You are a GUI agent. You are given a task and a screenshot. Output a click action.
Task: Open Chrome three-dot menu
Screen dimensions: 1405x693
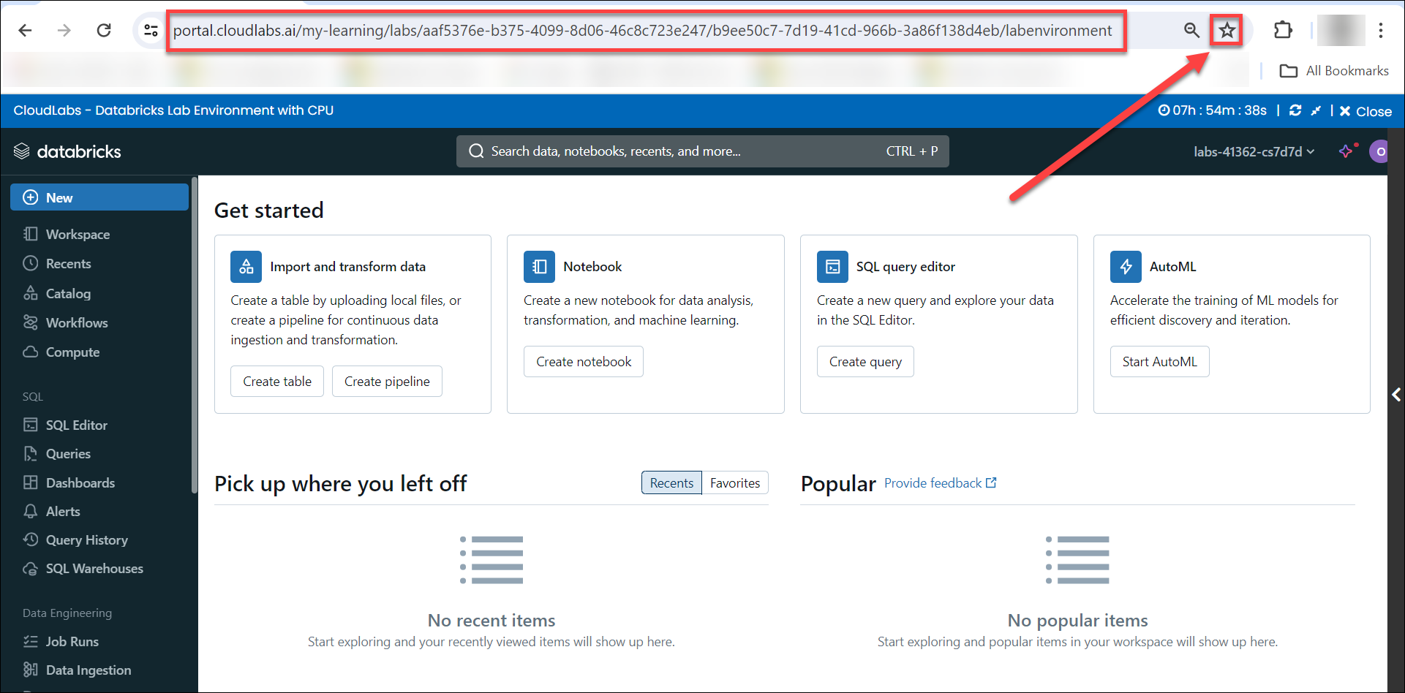(1381, 30)
